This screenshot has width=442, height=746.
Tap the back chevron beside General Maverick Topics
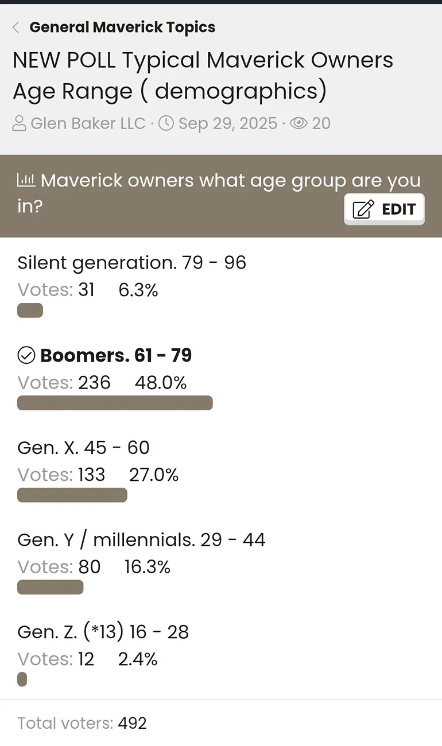[16, 27]
